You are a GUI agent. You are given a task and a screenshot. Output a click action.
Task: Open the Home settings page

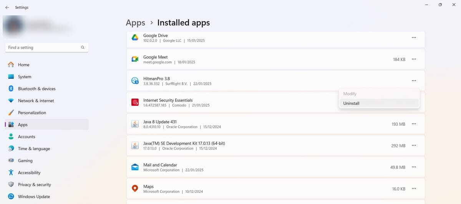[x=46, y=65]
